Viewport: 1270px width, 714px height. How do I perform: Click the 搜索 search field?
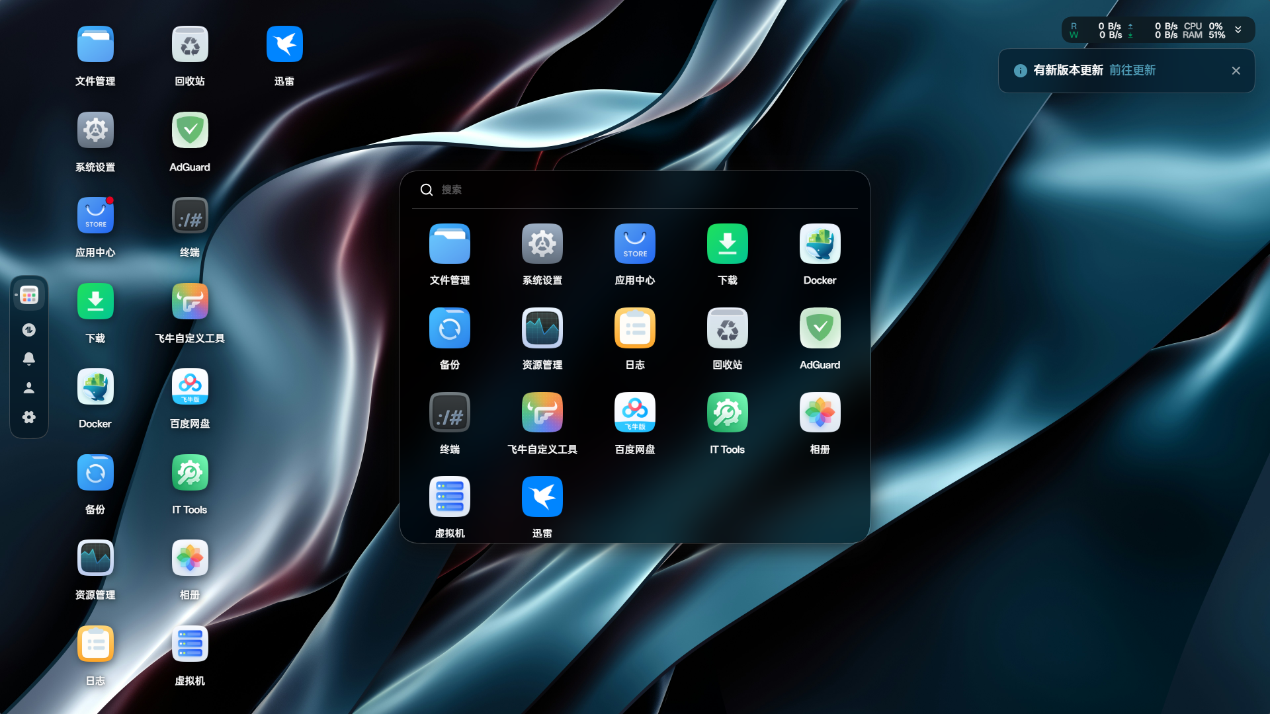point(595,190)
